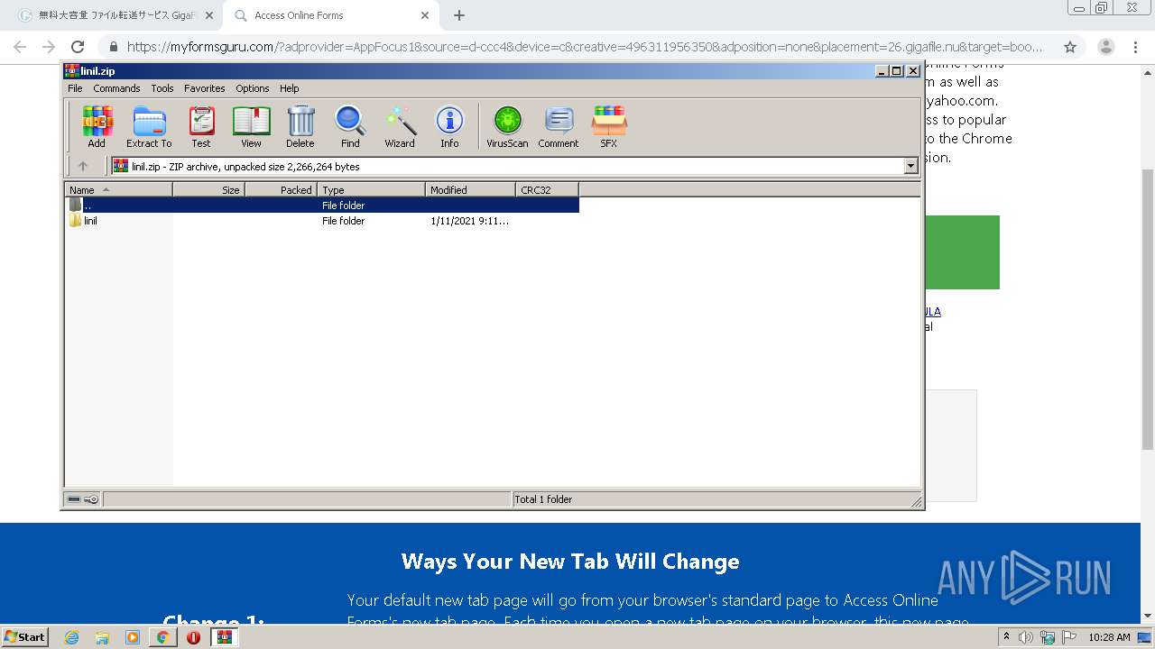This screenshot has width=1155, height=649.
Task: Bookmark this page with the star
Action: [1070, 47]
